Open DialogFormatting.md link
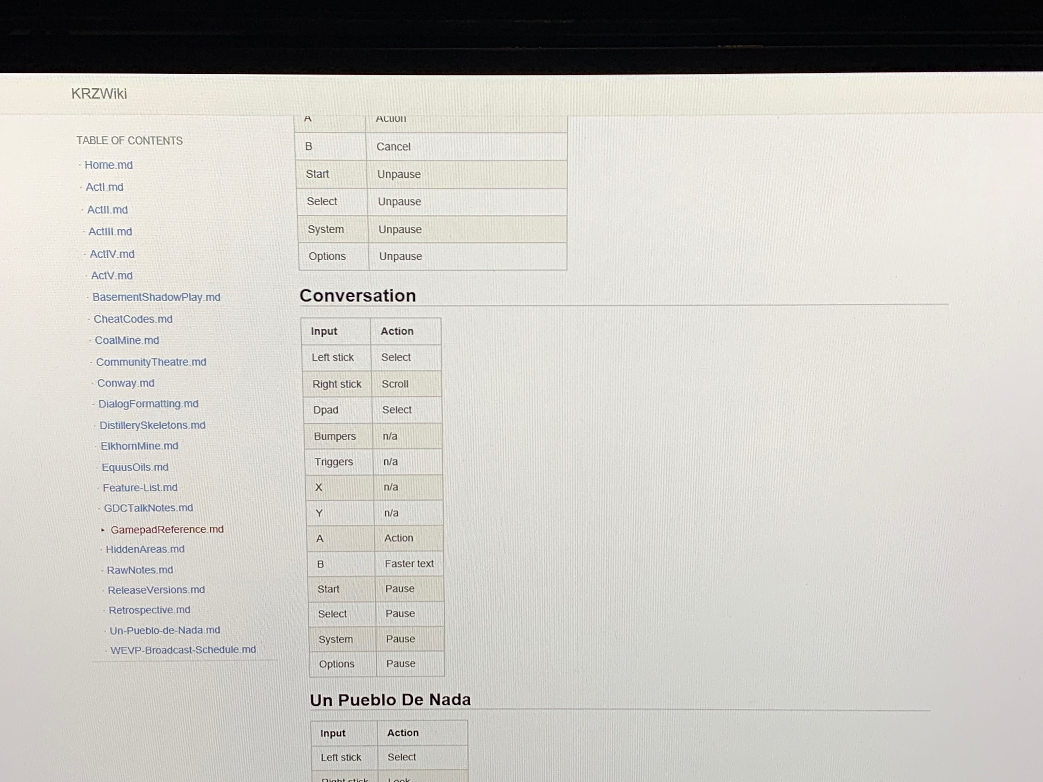Screen dimensions: 1043x782 [x=148, y=404]
